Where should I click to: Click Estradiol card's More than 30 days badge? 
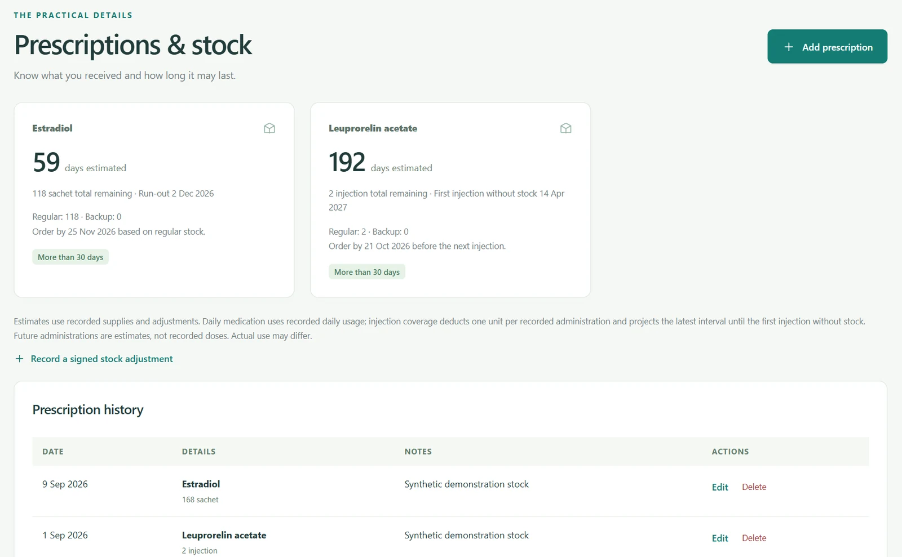point(70,257)
